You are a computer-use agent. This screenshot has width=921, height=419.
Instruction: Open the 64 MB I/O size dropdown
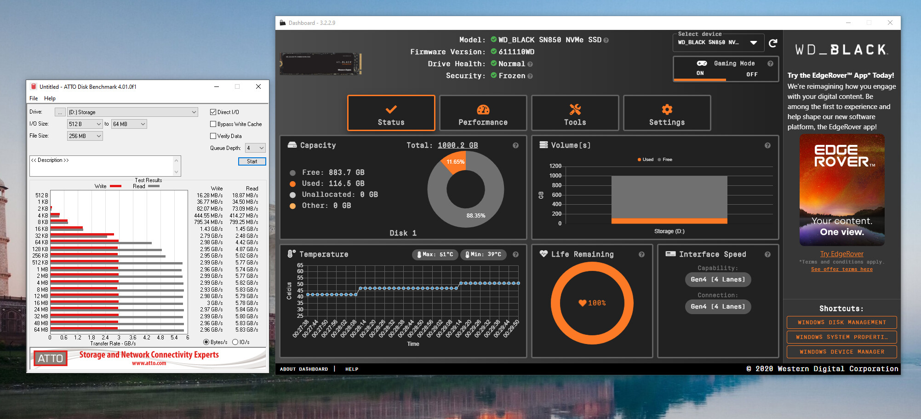point(129,124)
